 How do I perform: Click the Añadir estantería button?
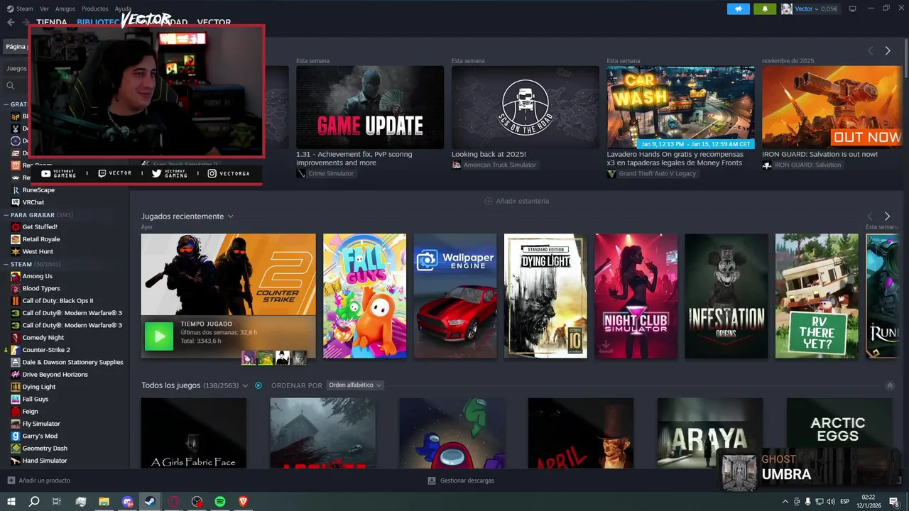point(517,201)
